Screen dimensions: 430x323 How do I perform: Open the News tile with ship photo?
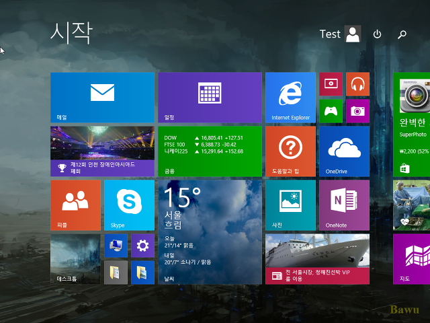click(317, 259)
